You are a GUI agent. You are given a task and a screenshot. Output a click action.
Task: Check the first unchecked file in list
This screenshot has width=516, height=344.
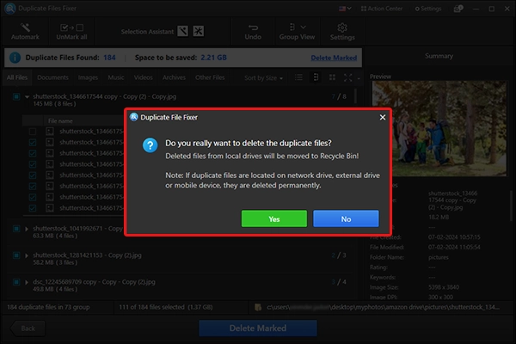33,132
